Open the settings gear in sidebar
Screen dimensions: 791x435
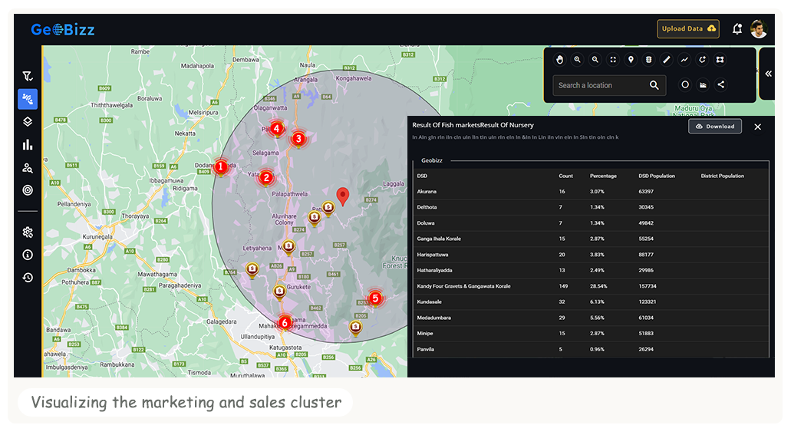coord(28,232)
